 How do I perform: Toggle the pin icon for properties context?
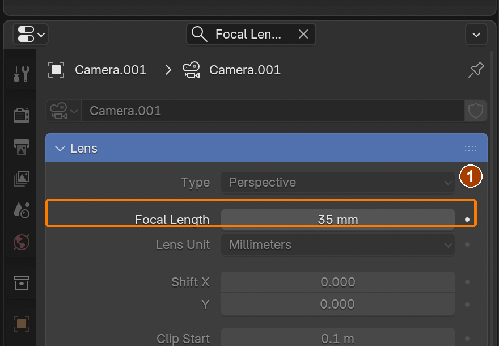(476, 70)
